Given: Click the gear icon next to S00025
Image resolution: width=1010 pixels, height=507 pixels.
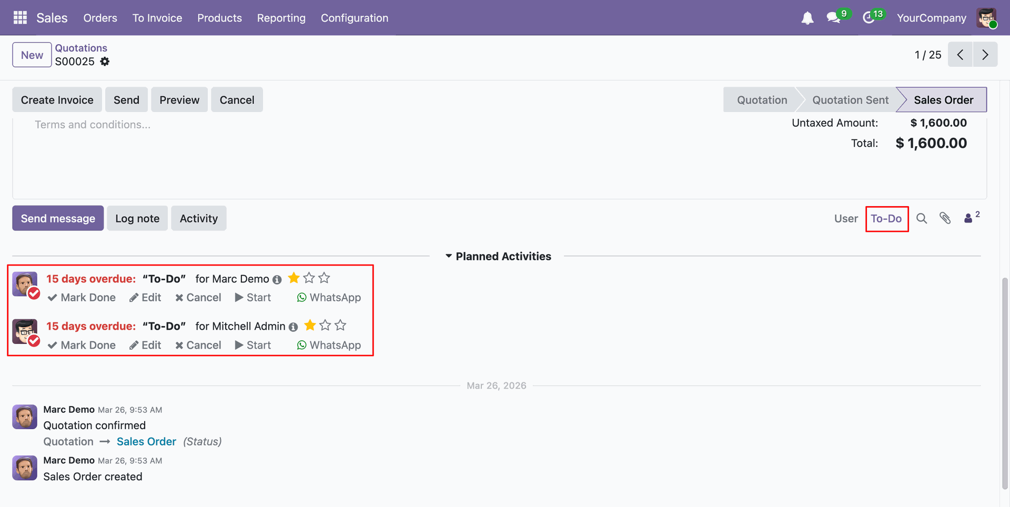Looking at the screenshot, I should 105,62.
